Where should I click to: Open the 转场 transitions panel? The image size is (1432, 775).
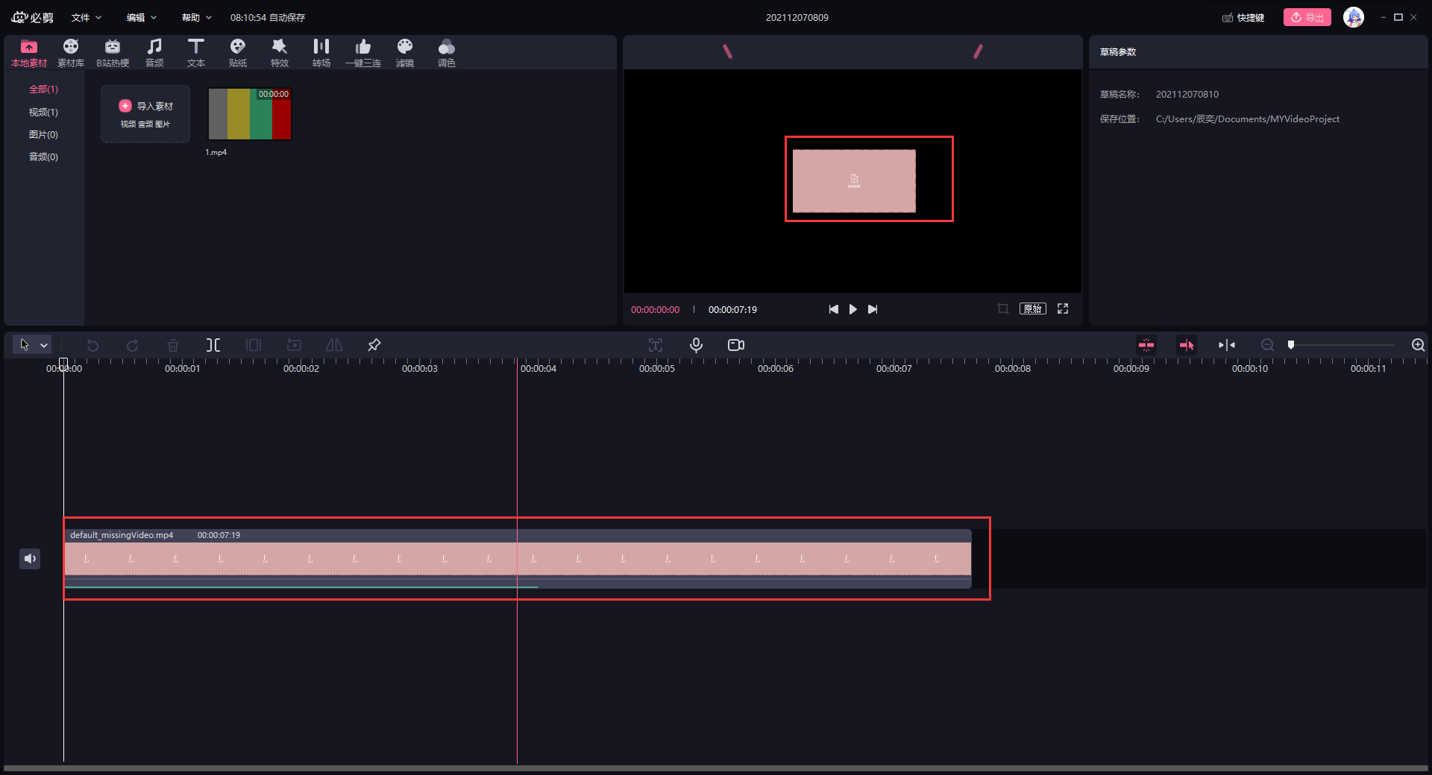coord(321,53)
